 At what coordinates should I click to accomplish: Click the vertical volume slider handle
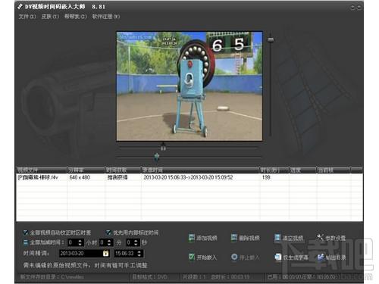click(x=271, y=39)
